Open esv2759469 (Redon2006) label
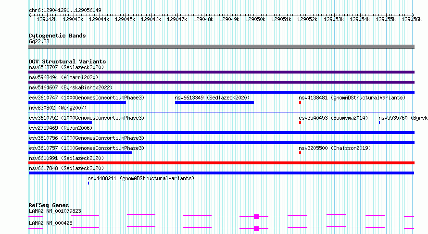Screen dimensions: 428x234 (61, 128)
